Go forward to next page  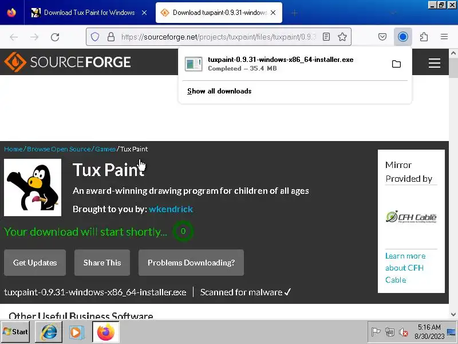coord(34,37)
